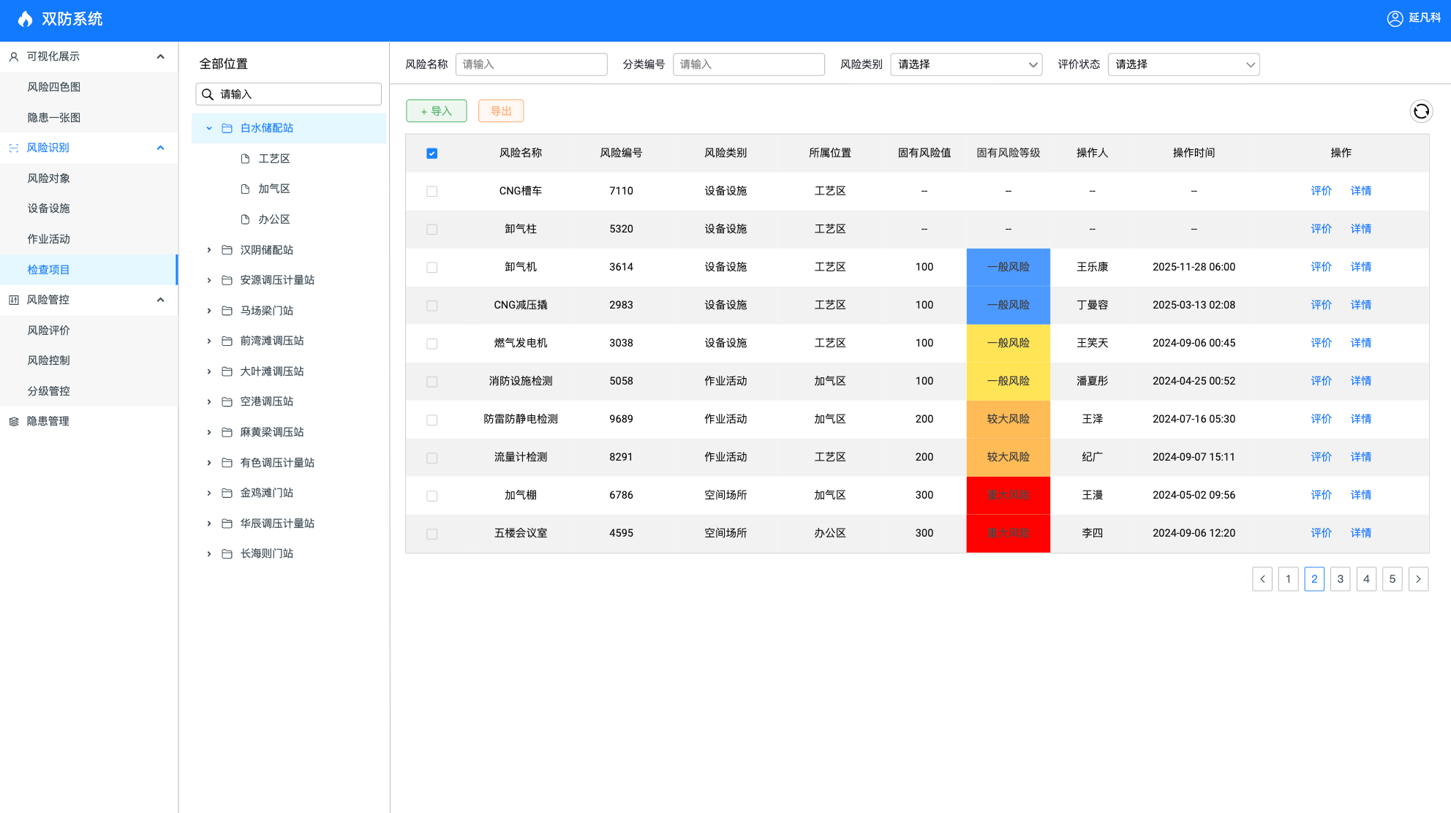Click the search magnifier in location tree
The width and height of the screenshot is (1451, 813).
click(x=208, y=94)
